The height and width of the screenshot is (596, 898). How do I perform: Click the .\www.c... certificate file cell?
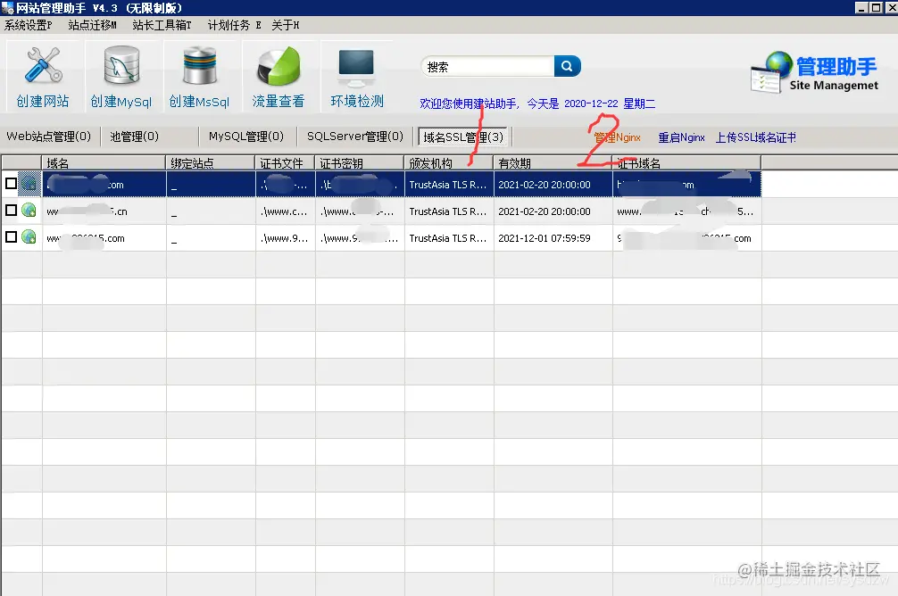pyautogui.click(x=286, y=211)
